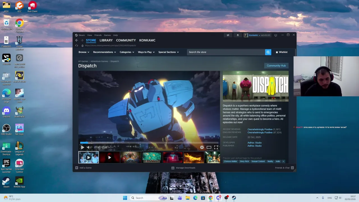Open Hytale Launcher desktop icon
Image resolution: width=359 pixels, height=202 pixels.
coord(19,43)
